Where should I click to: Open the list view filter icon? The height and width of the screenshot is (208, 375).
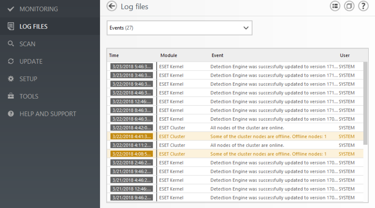pos(335,6)
